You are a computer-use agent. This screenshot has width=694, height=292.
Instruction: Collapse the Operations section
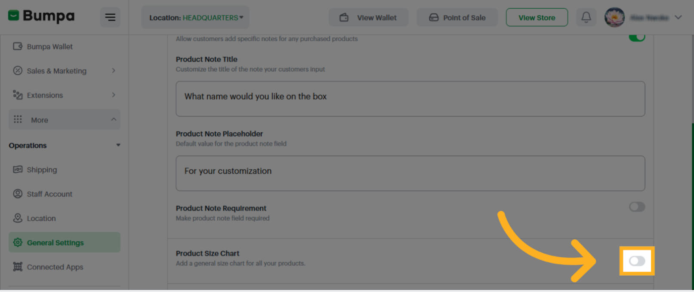pyautogui.click(x=118, y=145)
